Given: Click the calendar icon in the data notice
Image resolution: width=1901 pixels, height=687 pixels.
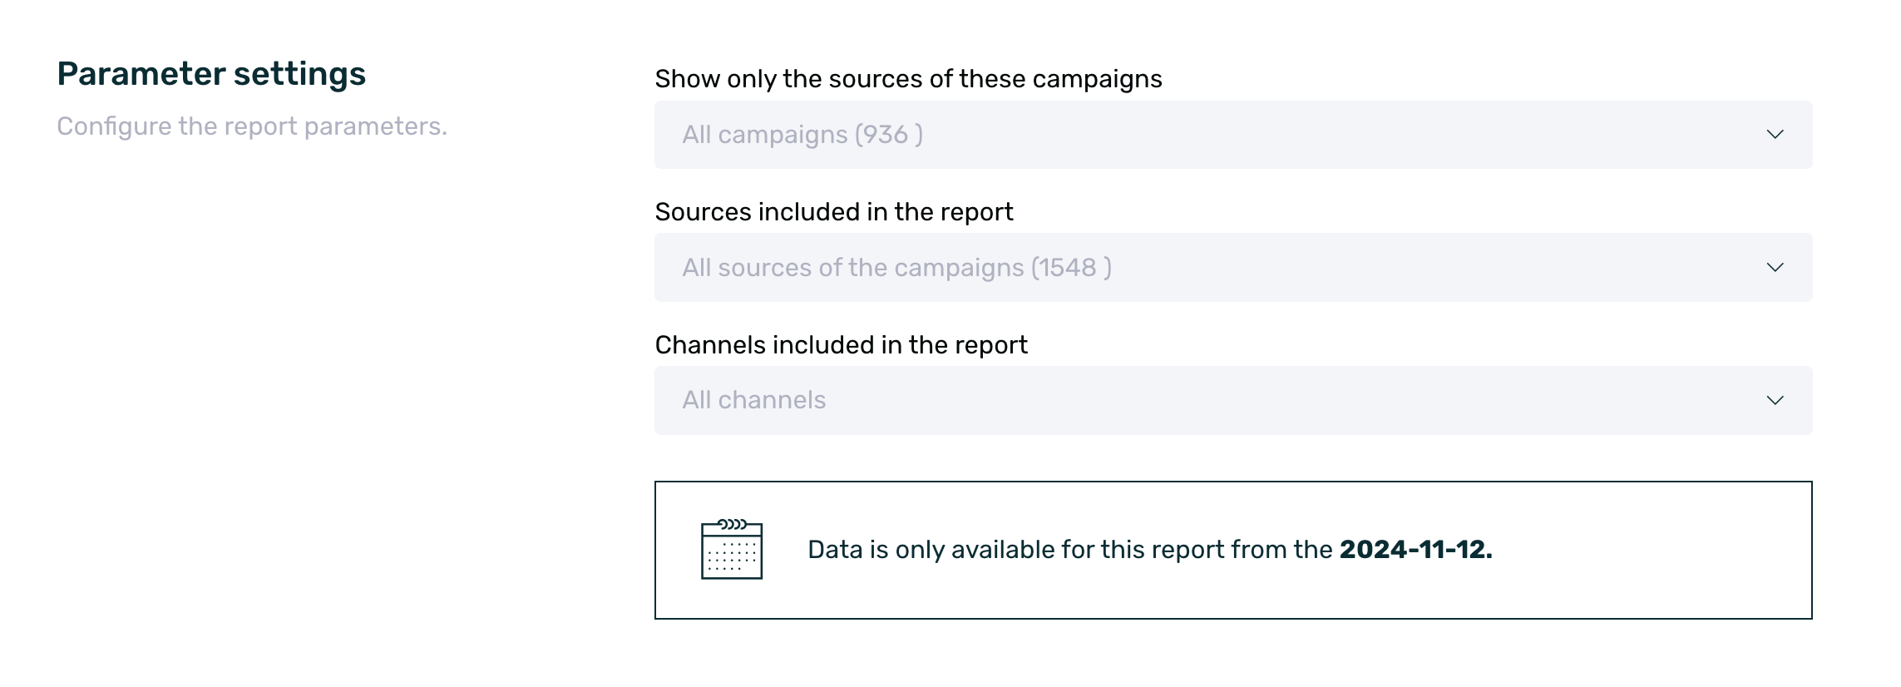Looking at the screenshot, I should 731,550.
